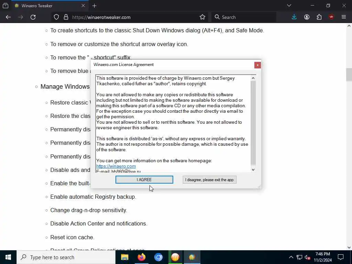Image resolution: width=352 pixels, height=264 pixels.
Task: Open the uBlock Origin extension icon
Action: tap(331, 17)
